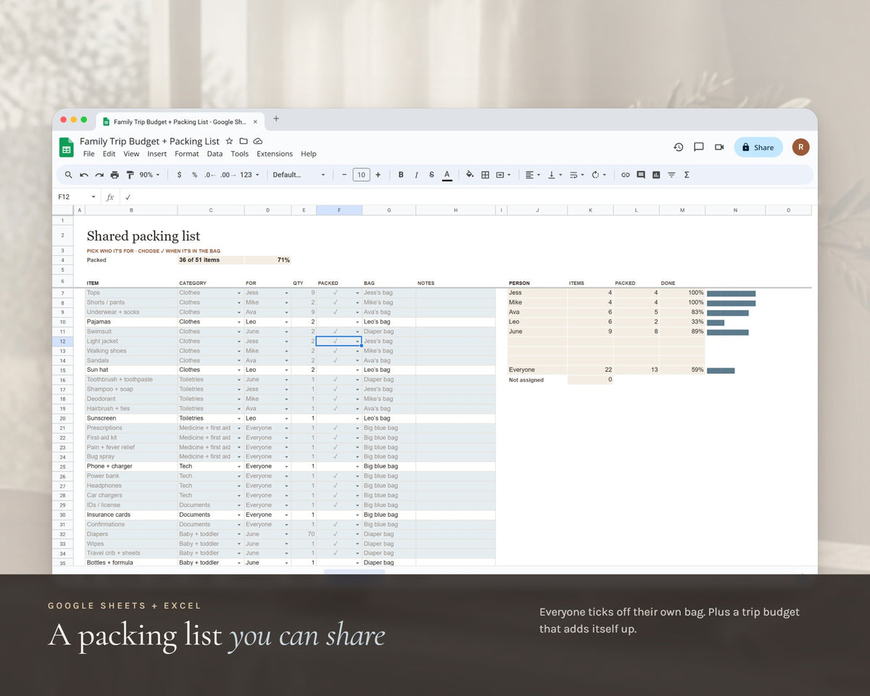
Task: Click the document title Family Trip Budget
Action: click(149, 141)
